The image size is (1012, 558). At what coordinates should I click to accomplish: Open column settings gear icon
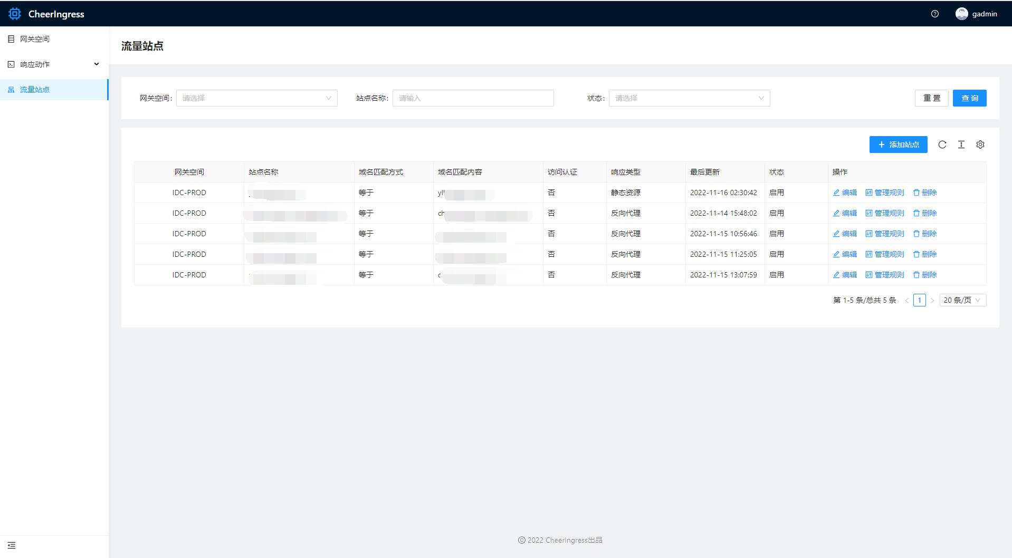point(980,145)
